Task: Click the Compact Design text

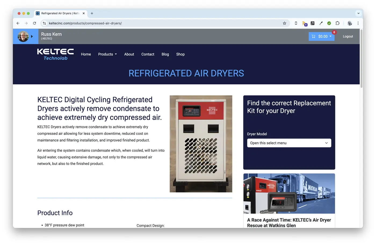Action: [x=150, y=226]
